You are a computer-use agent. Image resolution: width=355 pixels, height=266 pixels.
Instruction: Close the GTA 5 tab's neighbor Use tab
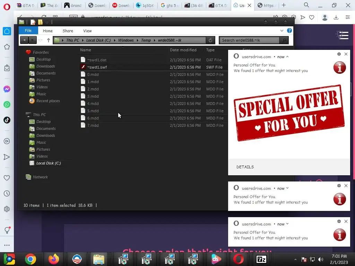pyautogui.click(x=249, y=6)
